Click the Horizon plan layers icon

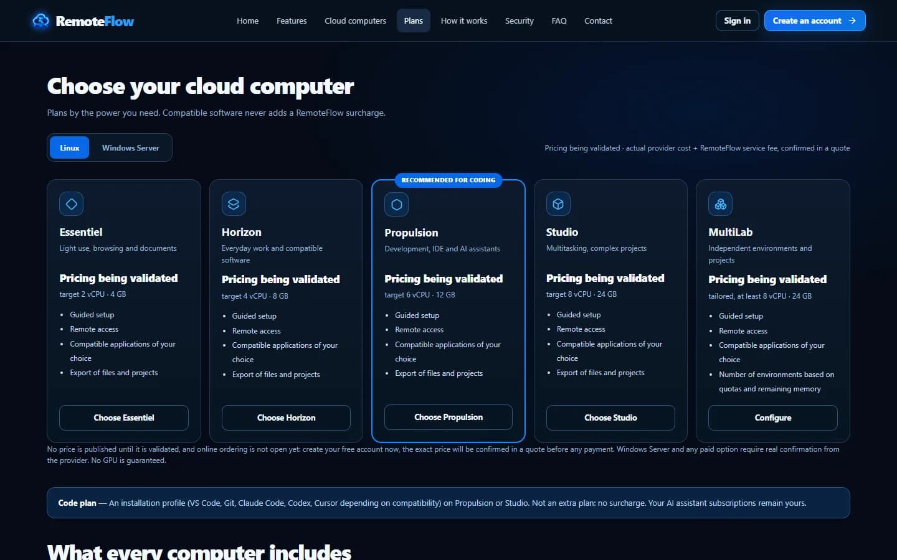point(234,204)
